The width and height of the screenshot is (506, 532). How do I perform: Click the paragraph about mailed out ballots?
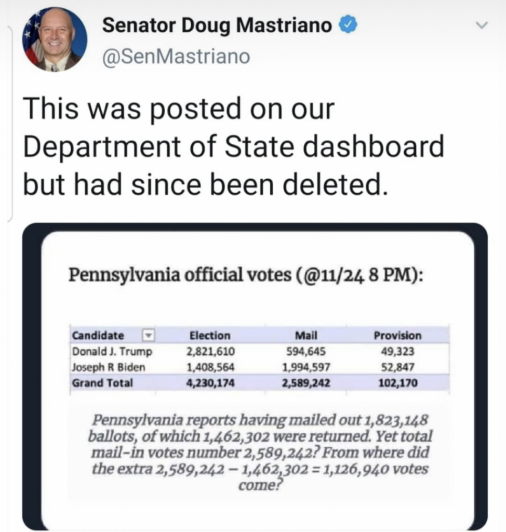[260, 452]
